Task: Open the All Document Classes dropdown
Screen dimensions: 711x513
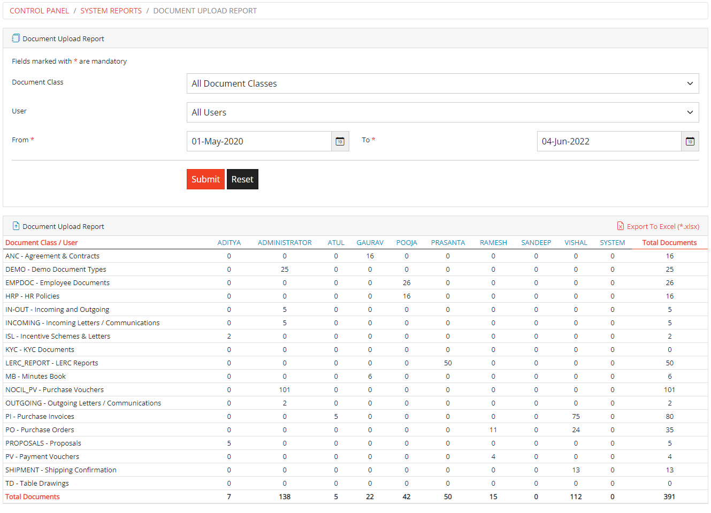Action: (x=442, y=83)
